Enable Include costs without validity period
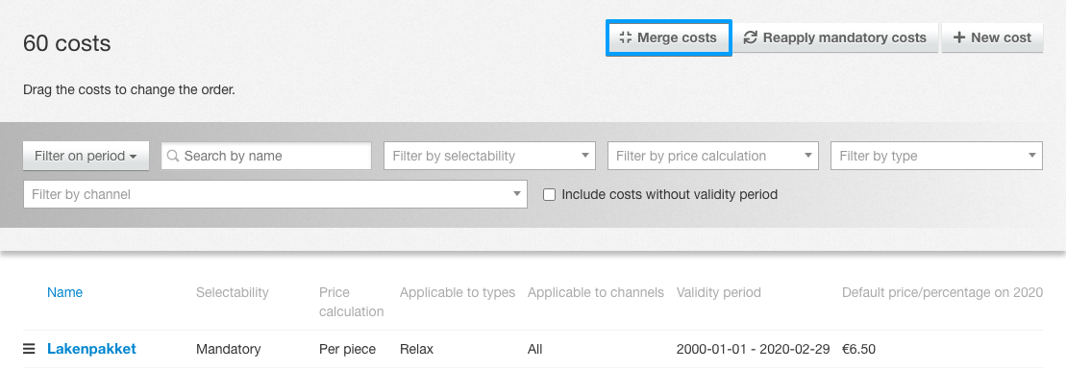Image resolution: width=1066 pixels, height=370 pixels. coord(549,194)
